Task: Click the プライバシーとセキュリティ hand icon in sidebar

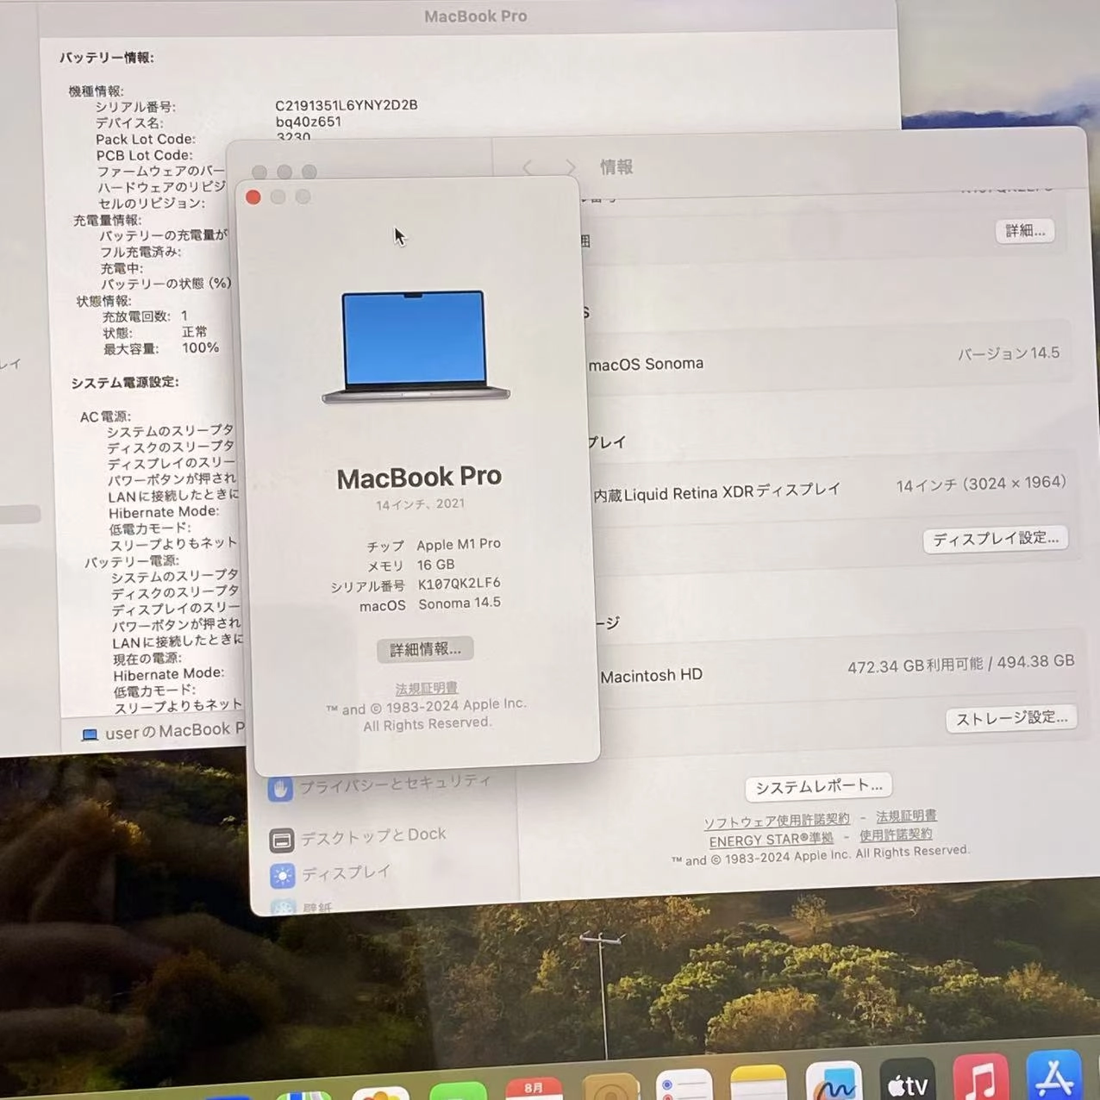Action: point(280,789)
